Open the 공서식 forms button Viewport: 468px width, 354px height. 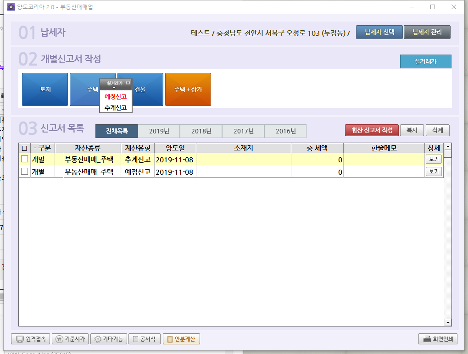click(144, 339)
